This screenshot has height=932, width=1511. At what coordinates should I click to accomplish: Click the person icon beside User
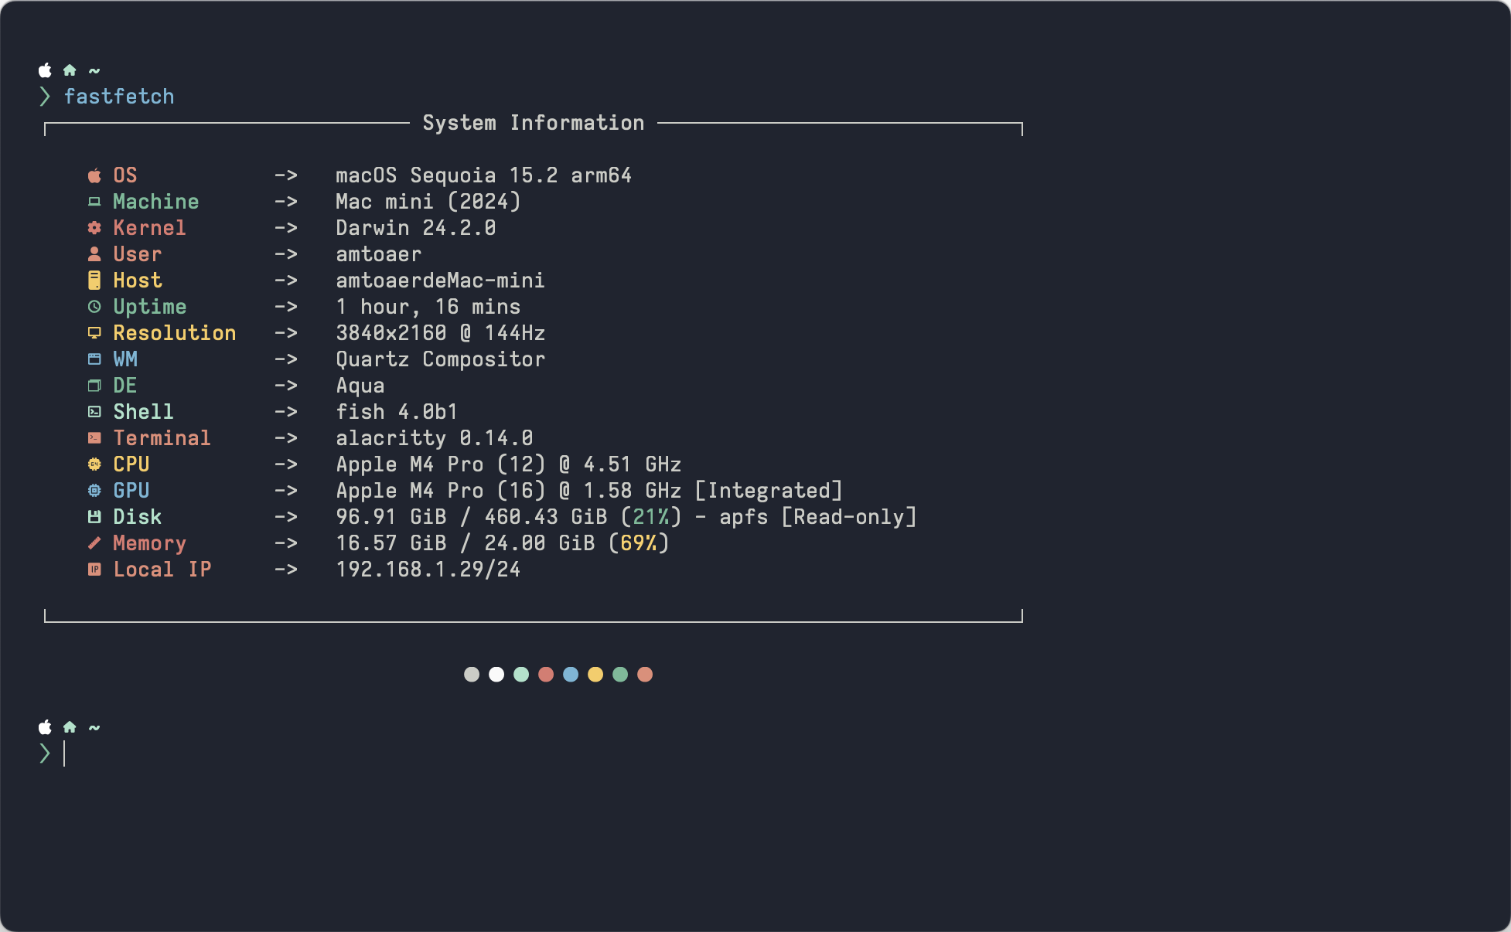coord(94,253)
